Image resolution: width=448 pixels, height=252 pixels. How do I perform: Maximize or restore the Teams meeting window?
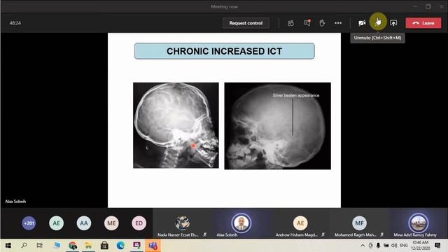coord(428,6)
